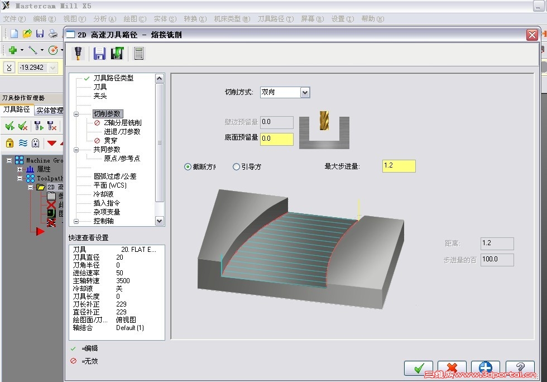Viewport: 547px width, 382px height.
Task: Click the X coordinate lock icon
Action: tap(9, 68)
